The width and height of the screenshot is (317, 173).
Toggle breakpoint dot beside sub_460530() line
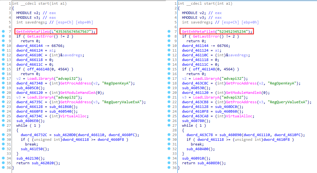pos(169,88)
